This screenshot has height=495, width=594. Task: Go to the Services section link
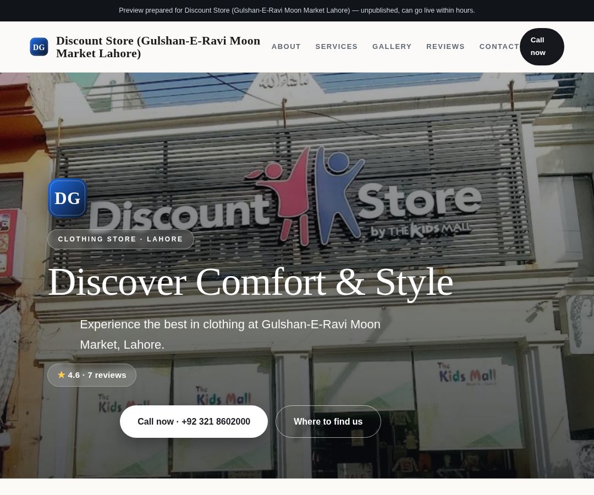coord(337,47)
